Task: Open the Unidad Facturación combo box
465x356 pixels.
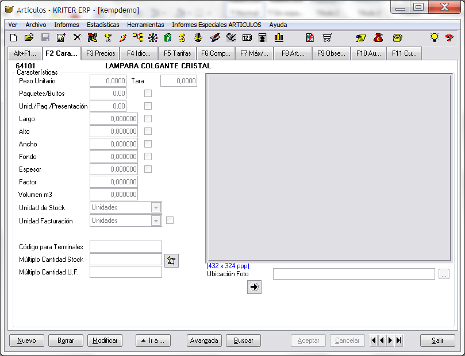Action: tap(156, 220)
